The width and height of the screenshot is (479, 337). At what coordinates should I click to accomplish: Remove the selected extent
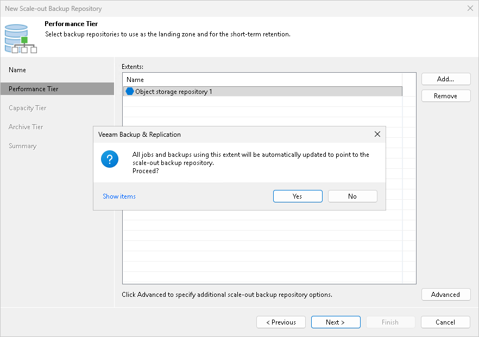click(x=445, y=96)
